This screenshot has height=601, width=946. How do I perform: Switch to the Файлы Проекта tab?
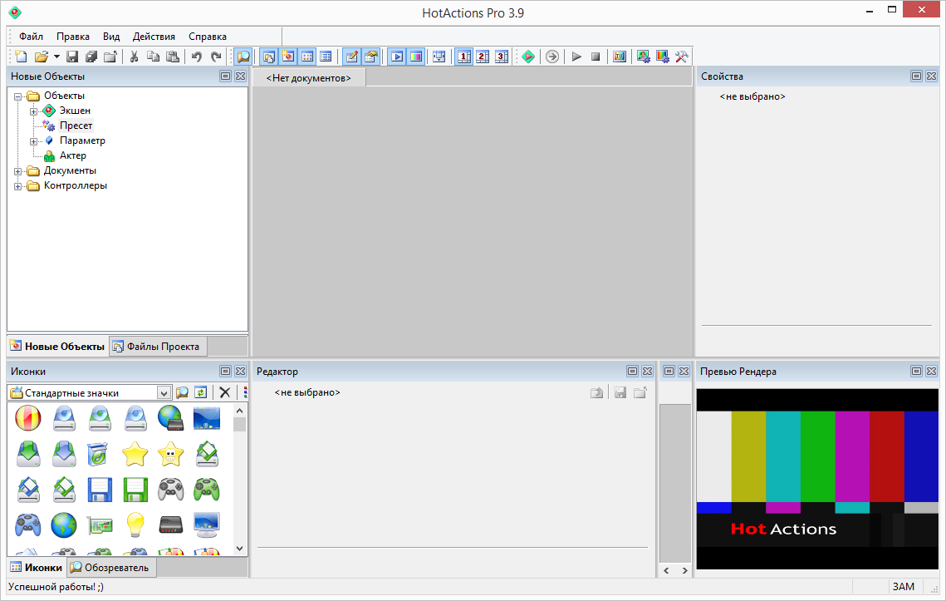[158, 347]
